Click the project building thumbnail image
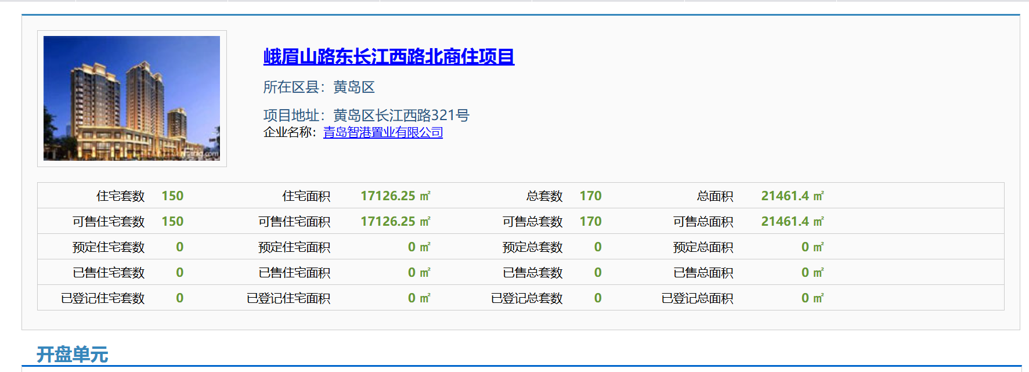Image resolution: width=1029 pixels, height=372 pixels. pyautogui.click(x=132, y=98)
